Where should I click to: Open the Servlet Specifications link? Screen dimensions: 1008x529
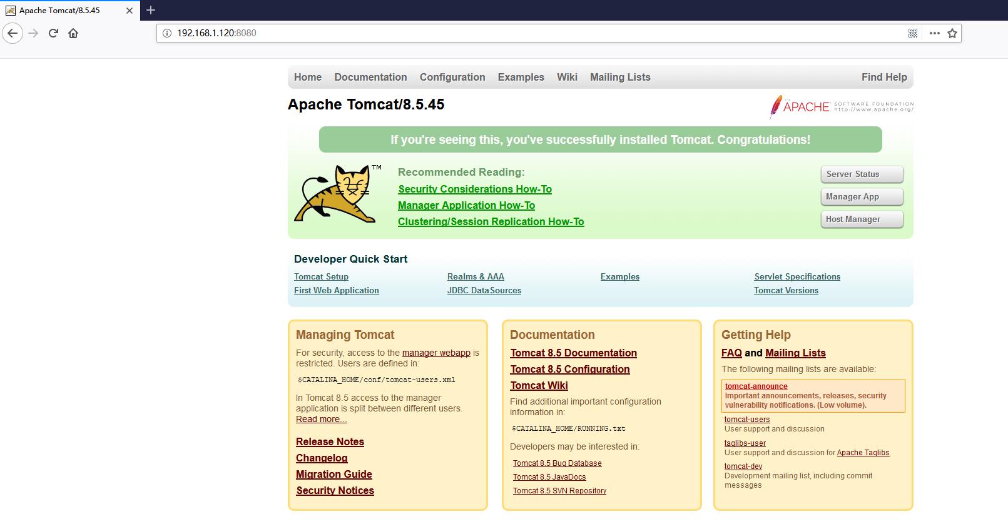[x=797, y=276]
